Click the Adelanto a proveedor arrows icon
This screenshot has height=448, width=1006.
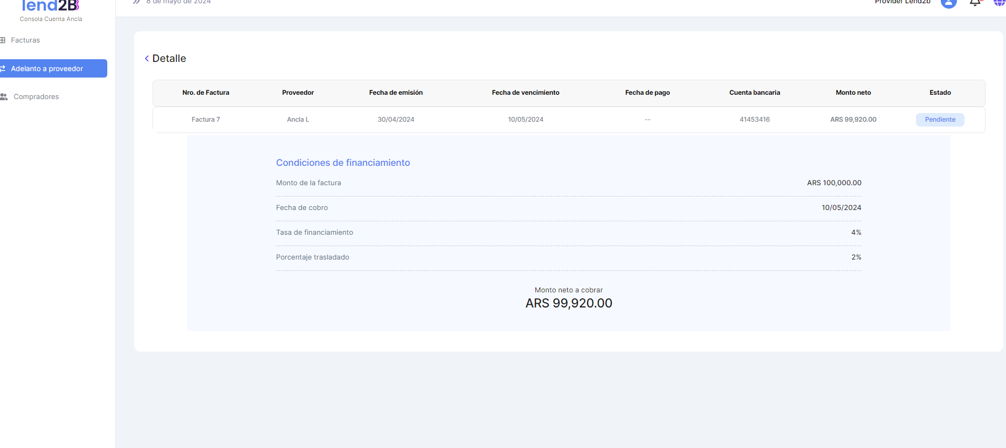tap(3, 69)
